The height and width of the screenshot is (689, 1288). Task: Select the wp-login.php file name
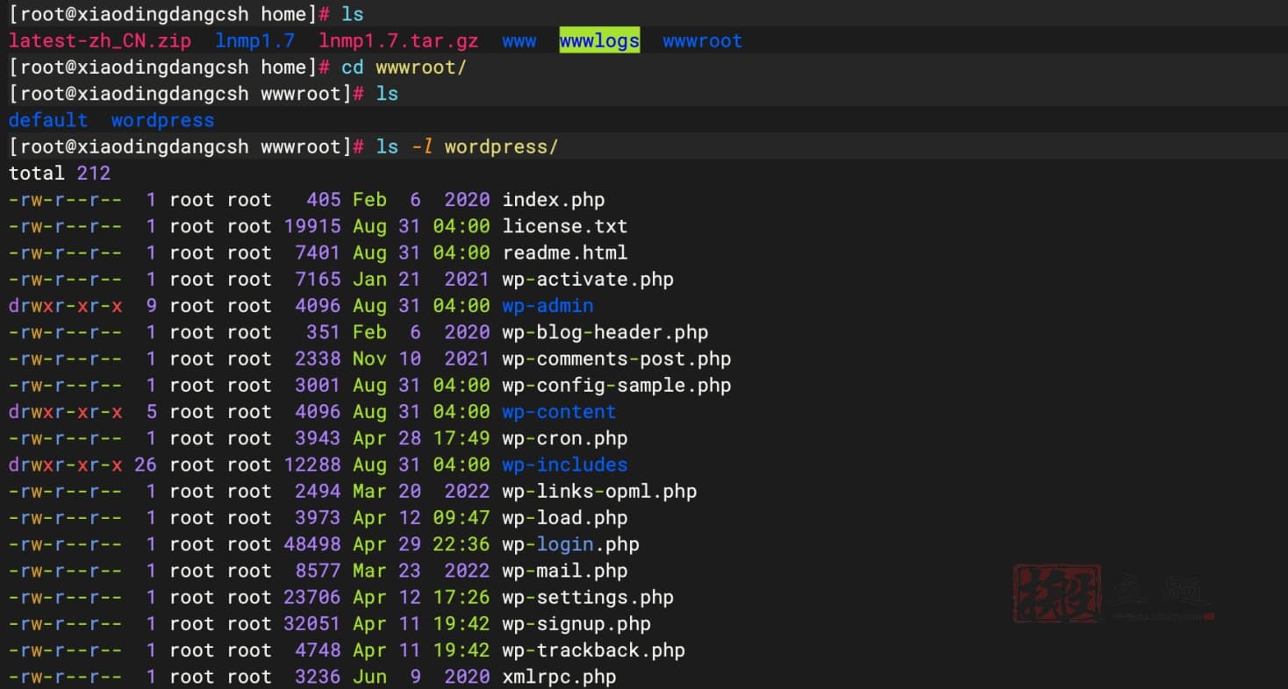pos(570,544)
